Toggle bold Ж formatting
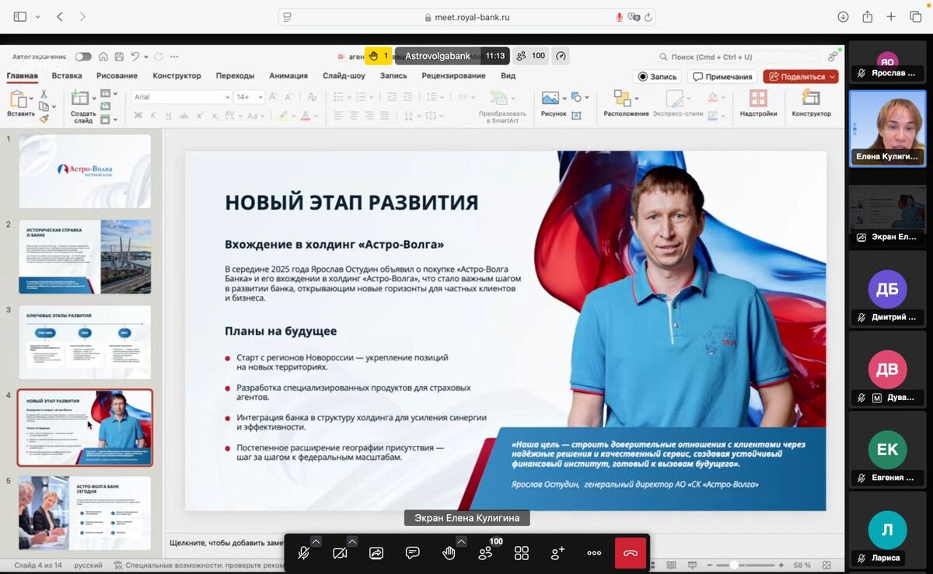 (x=138, y=116)
